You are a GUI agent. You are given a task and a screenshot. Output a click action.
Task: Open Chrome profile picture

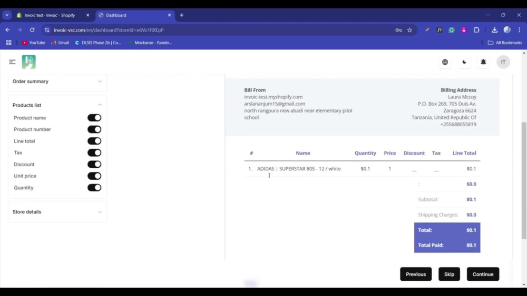[507, 30]
